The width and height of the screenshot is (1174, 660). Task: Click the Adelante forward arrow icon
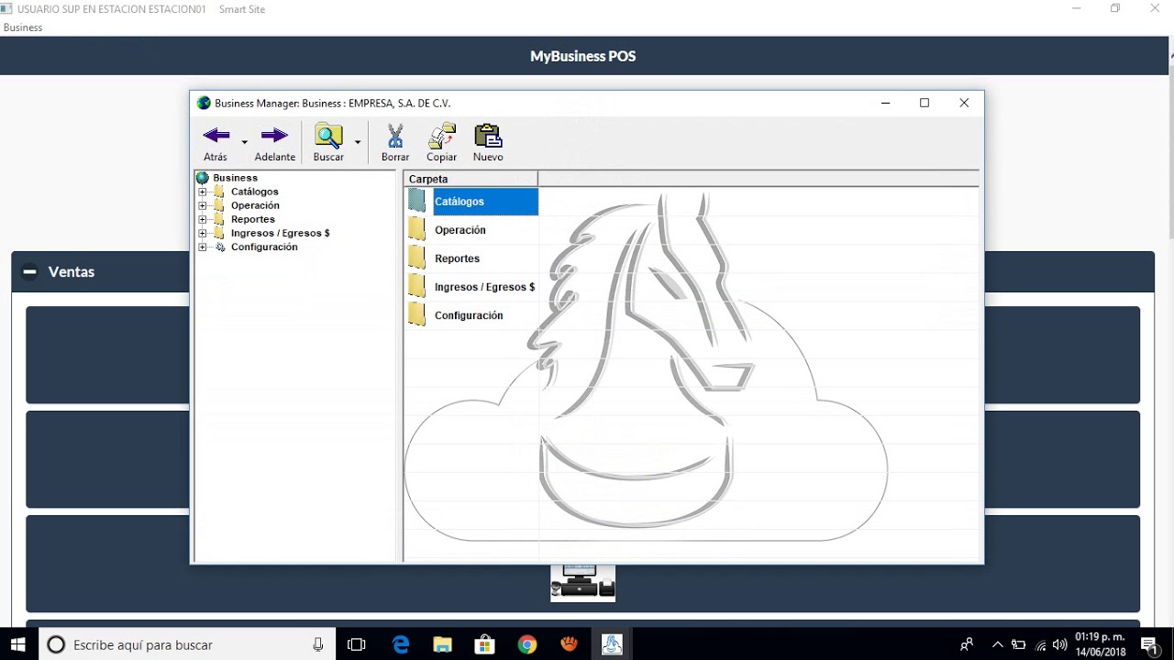coord(274,136)
